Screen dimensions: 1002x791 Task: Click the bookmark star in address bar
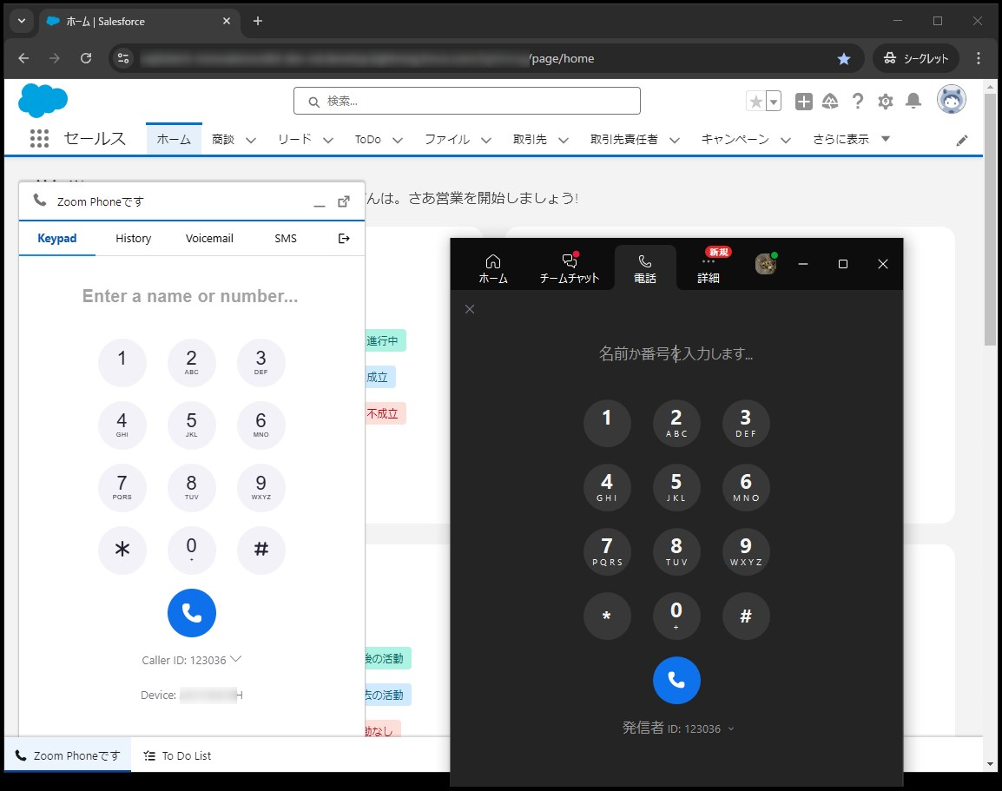click(x=843, y=59)
